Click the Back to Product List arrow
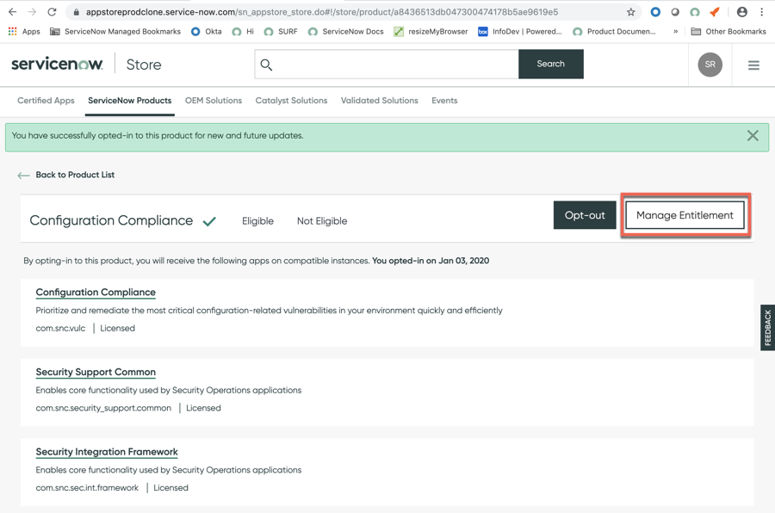This screenshot has width=775, height=513. pos(23,175)
